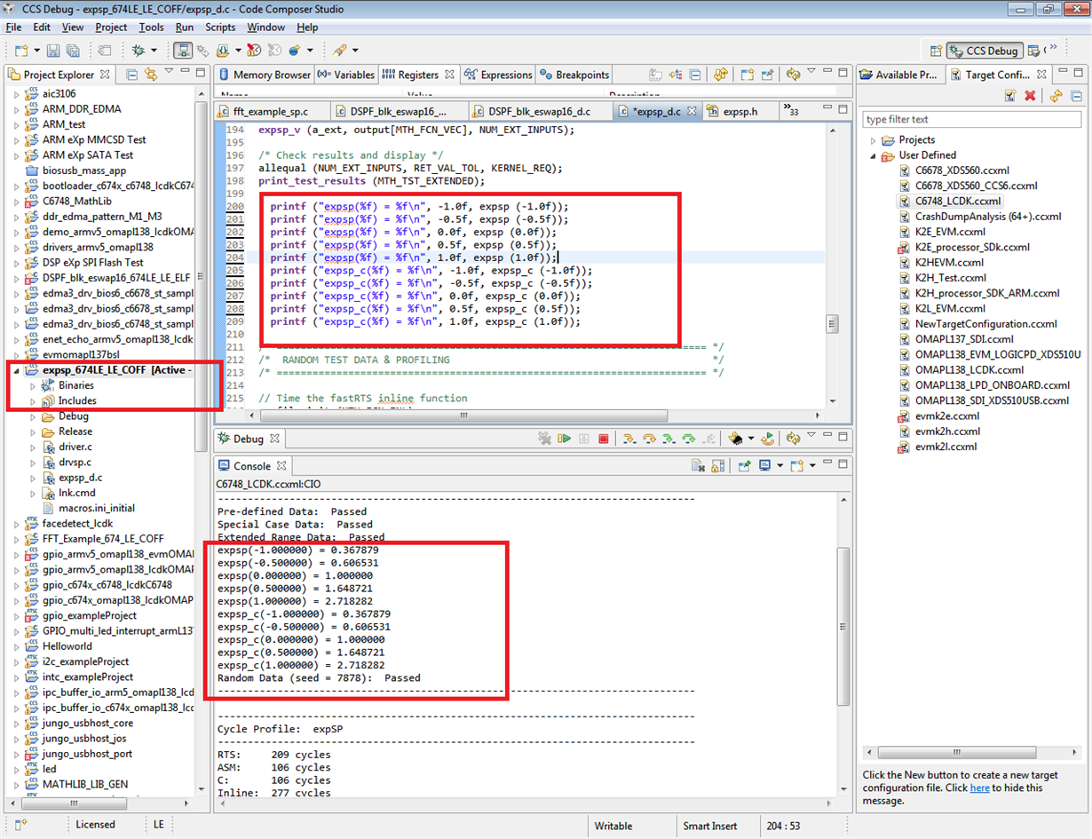Screen dimensions: 1092x839
Task: Click the Step Over icon
Action: [x=649, y=439]
